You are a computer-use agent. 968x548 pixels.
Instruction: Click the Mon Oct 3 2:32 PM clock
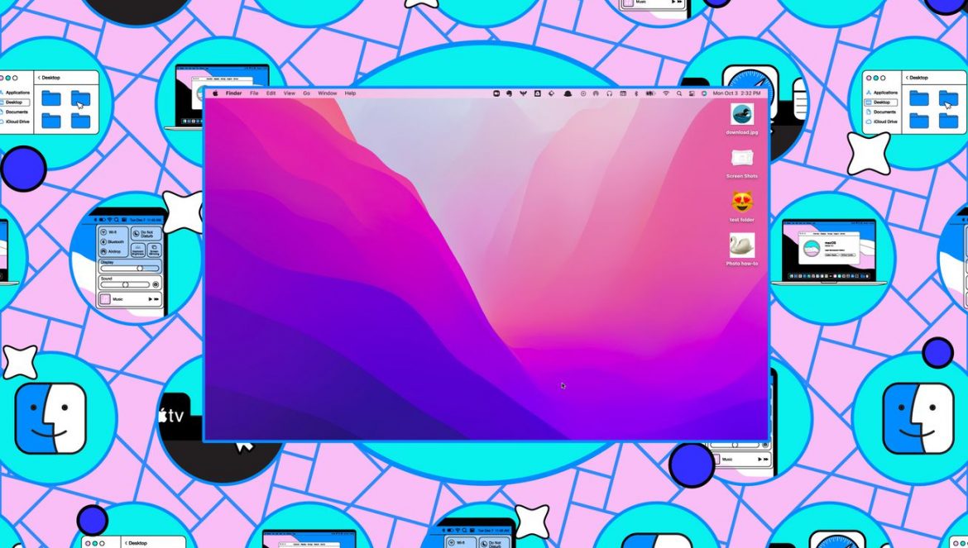click(x=736, y=93)
